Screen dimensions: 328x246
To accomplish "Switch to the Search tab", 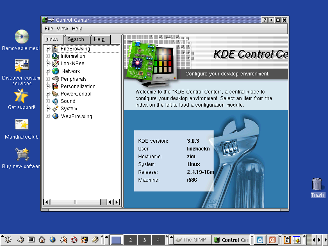I will [x=77, y=39].
